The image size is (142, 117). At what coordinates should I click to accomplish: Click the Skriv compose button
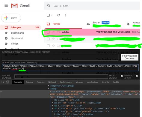pyautogui.click(x=11, y=18)
